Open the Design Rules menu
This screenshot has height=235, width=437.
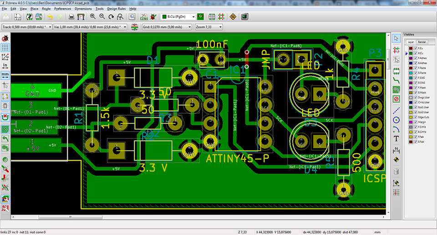(116, 9)
